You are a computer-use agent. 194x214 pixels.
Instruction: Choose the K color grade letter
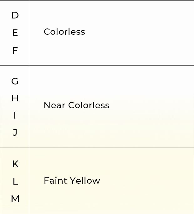15,164
